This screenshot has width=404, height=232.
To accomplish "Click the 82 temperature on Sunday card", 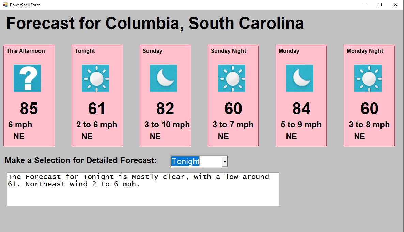I will [165, 109].
